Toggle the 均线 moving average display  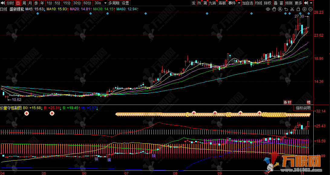point(258,3)
